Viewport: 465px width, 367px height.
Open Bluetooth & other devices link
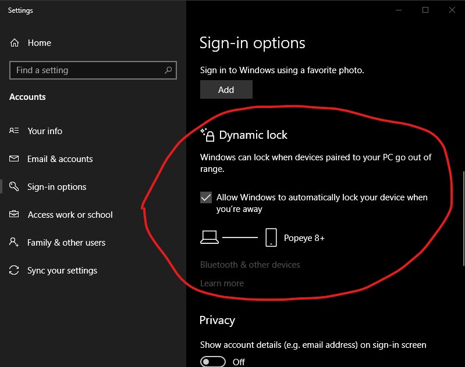tap(250, 265)
